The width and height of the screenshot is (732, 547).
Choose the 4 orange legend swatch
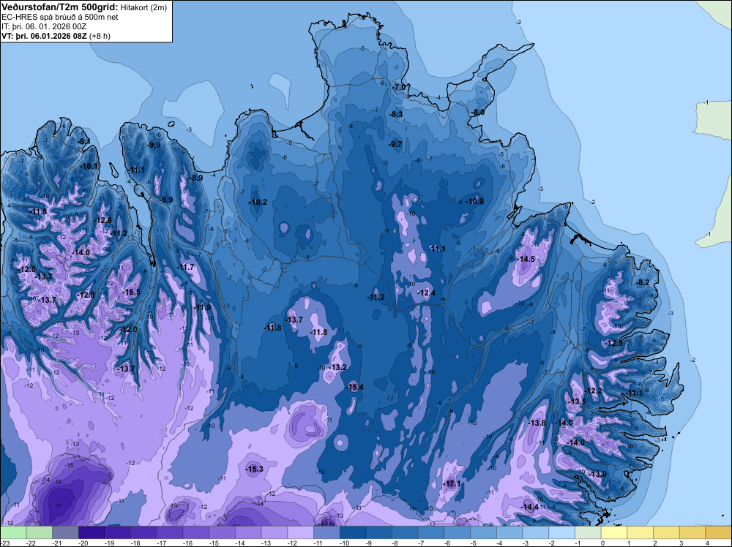719,532
